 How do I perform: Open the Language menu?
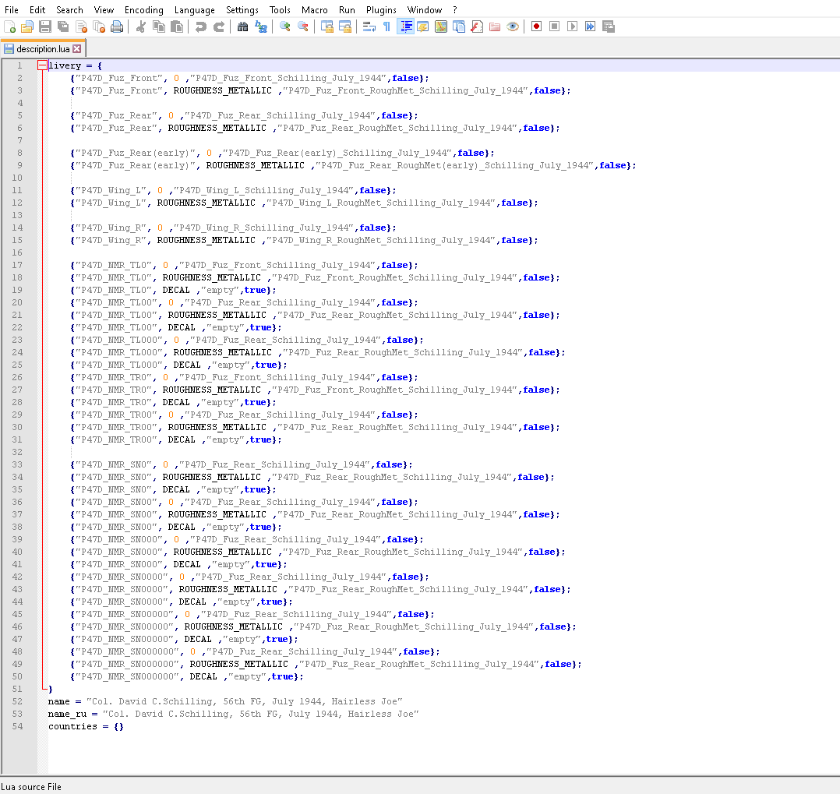click(x=195, y=9)
